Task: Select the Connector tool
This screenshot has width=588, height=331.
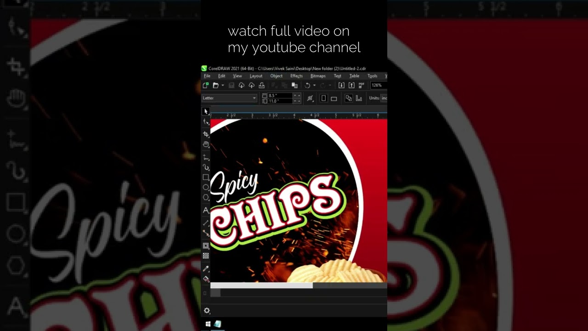Action: tap(206, 233)
